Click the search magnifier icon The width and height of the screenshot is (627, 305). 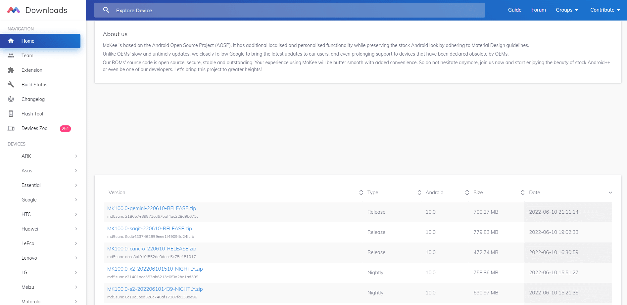(x=106, y=10)
